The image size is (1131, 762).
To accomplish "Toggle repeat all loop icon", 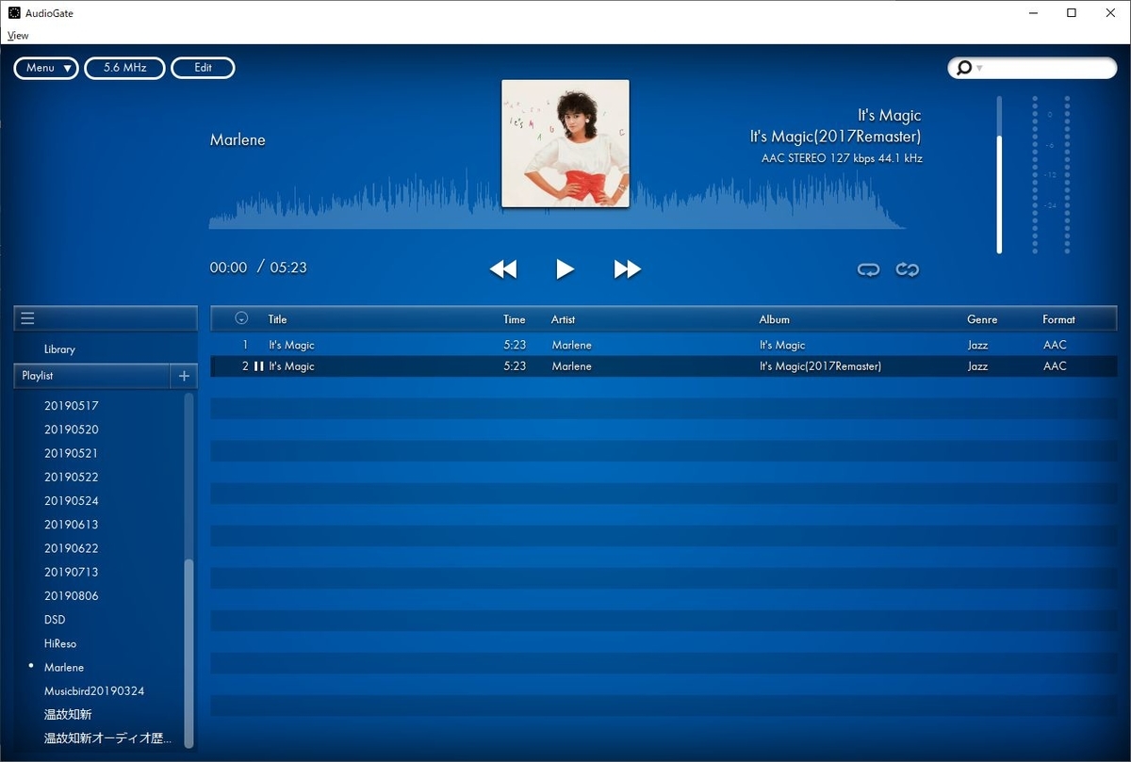I will [908, 269].
